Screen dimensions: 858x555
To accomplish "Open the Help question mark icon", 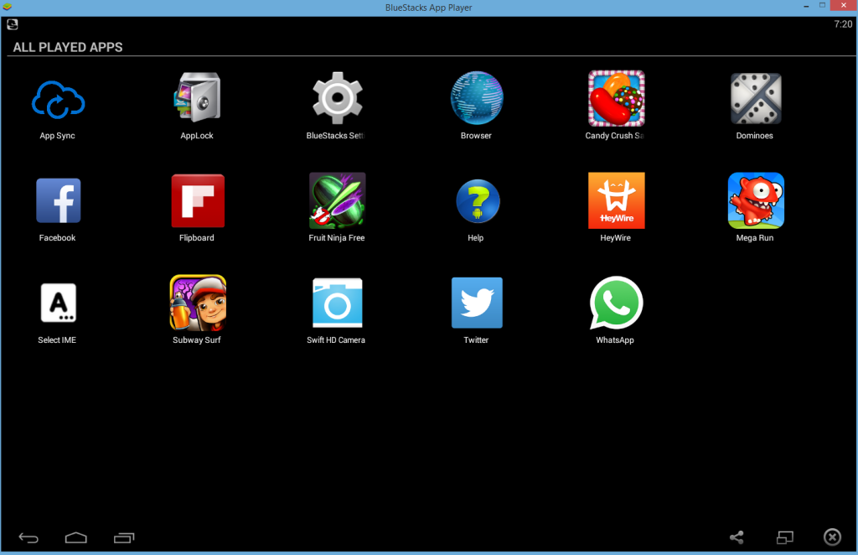I will pyautogui.click(x=477, y=201).
